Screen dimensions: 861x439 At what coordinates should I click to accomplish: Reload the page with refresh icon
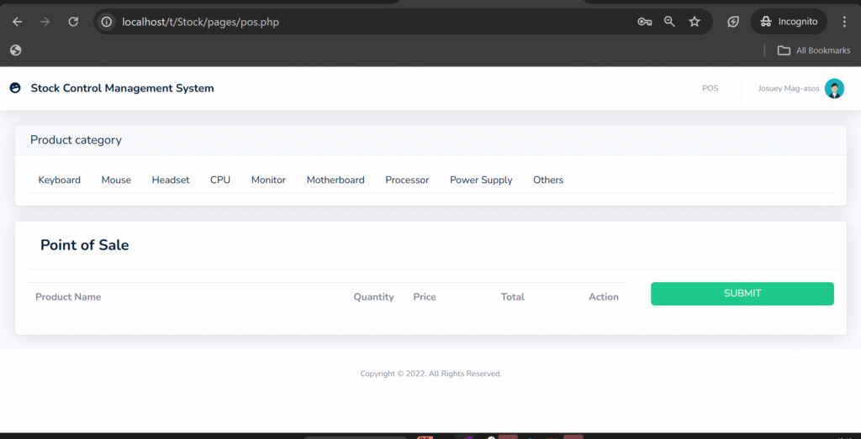(73, 22)
